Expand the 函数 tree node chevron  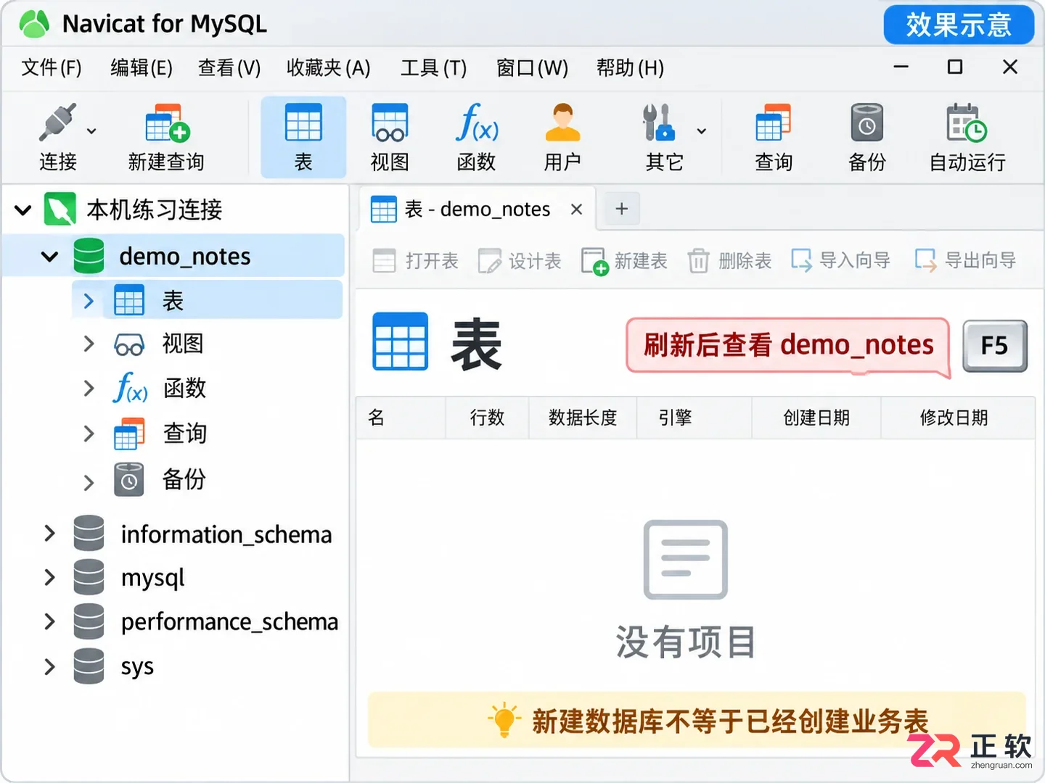89,389
